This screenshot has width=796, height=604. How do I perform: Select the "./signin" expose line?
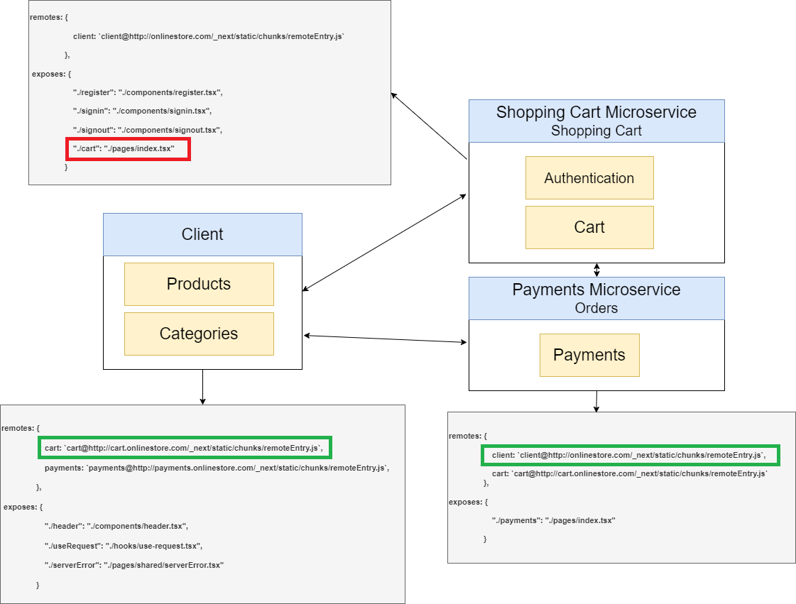[143, 111]
